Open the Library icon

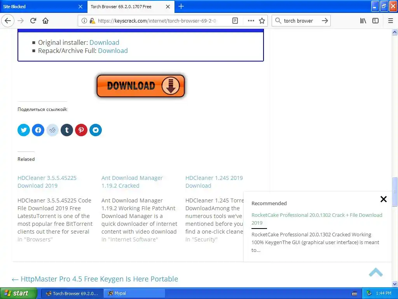[363, 21]
